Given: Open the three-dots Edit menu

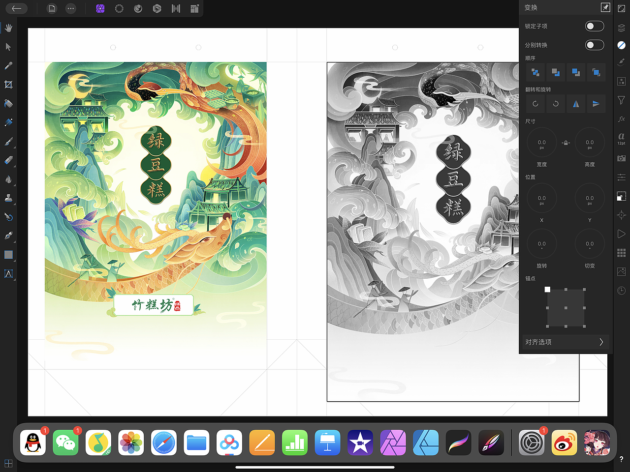Looking at the screenshot, I should coord(71,8).
